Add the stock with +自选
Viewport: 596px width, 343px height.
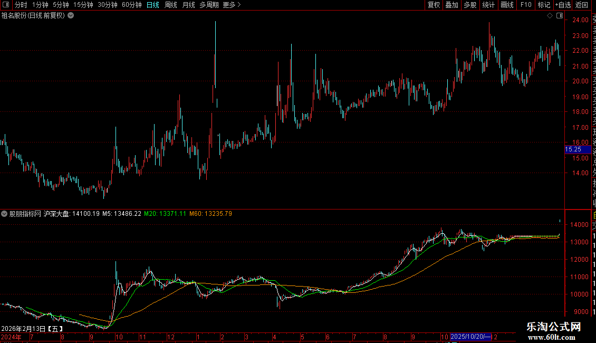pyautogui.click(x=563, y=5)
